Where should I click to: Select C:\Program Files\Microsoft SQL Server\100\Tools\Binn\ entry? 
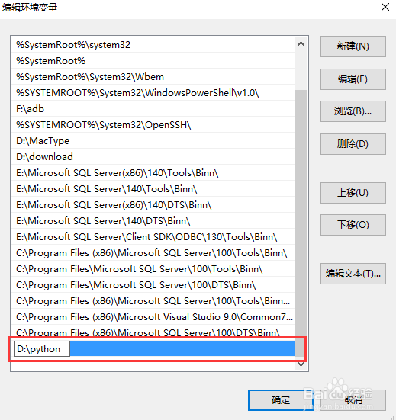tap(153, 269)
